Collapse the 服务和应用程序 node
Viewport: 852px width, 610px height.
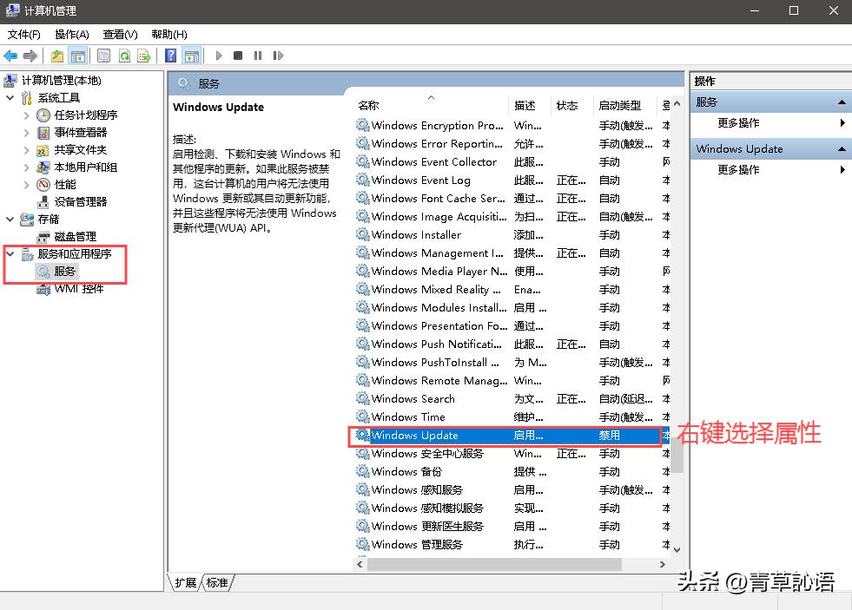(10, 254)
